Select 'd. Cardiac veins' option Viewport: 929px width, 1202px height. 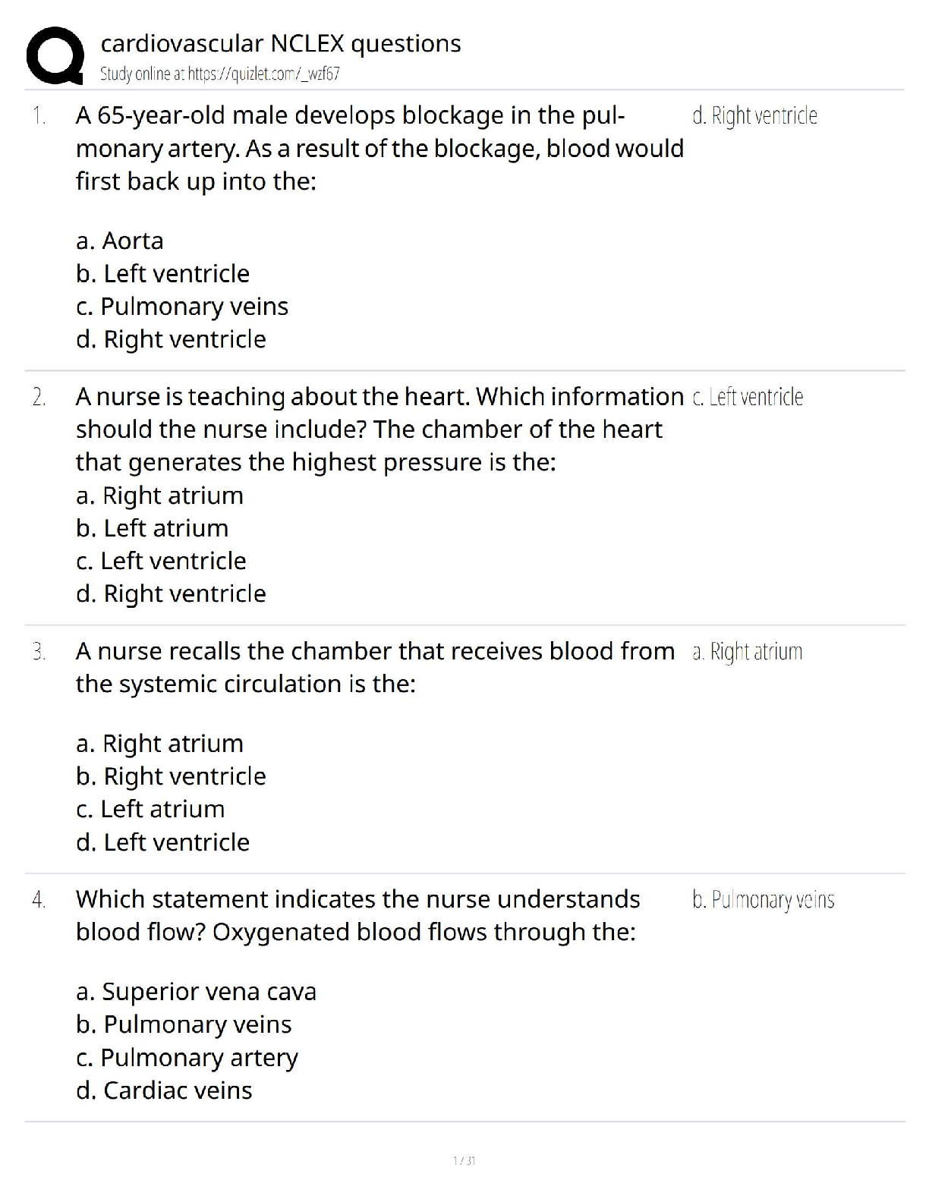[x=164, y=1090]
